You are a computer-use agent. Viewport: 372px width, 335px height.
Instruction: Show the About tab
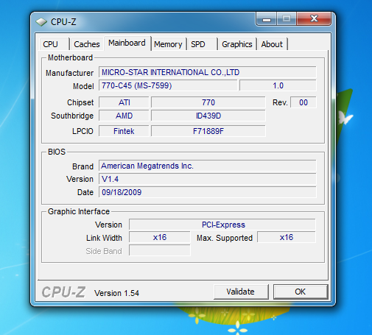(272, 44)
